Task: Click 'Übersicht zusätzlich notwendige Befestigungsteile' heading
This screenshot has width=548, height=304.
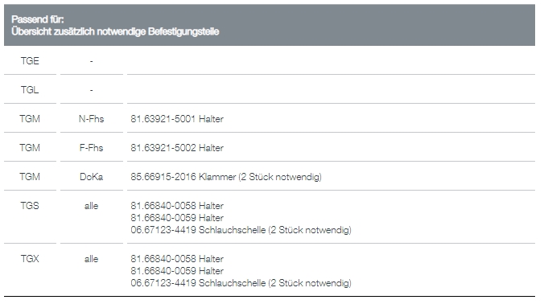Action: [115, 31]
